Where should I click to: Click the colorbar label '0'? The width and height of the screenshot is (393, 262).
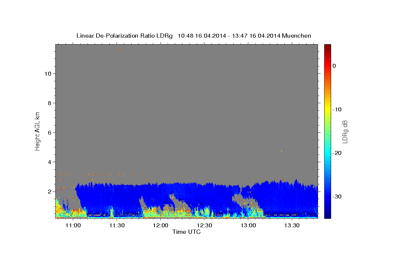[334, 66]
